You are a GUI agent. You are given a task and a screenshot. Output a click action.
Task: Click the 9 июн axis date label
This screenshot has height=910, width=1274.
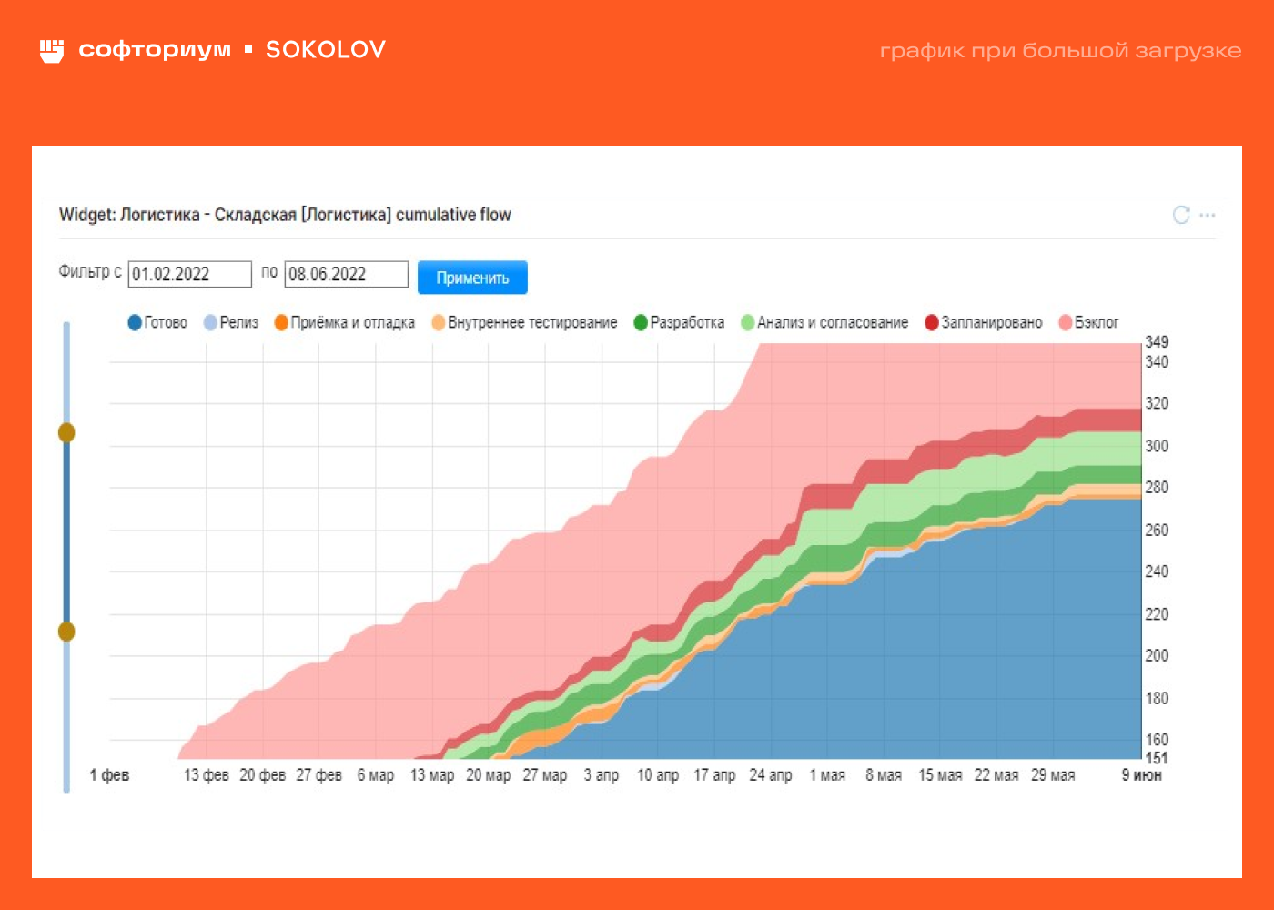[x=1141, y=775]
